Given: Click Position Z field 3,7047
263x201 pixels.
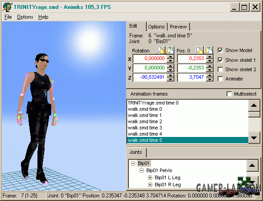Looking at the screenshot, I should [x=192, y=77].
